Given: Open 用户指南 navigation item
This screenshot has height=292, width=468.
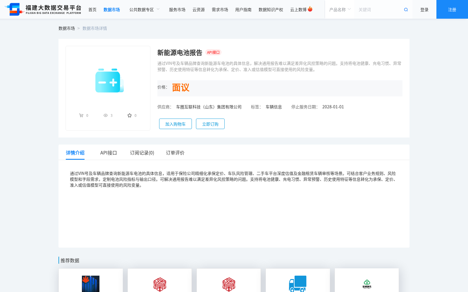Looking at the screenshot, I should [x=243, y=10].
